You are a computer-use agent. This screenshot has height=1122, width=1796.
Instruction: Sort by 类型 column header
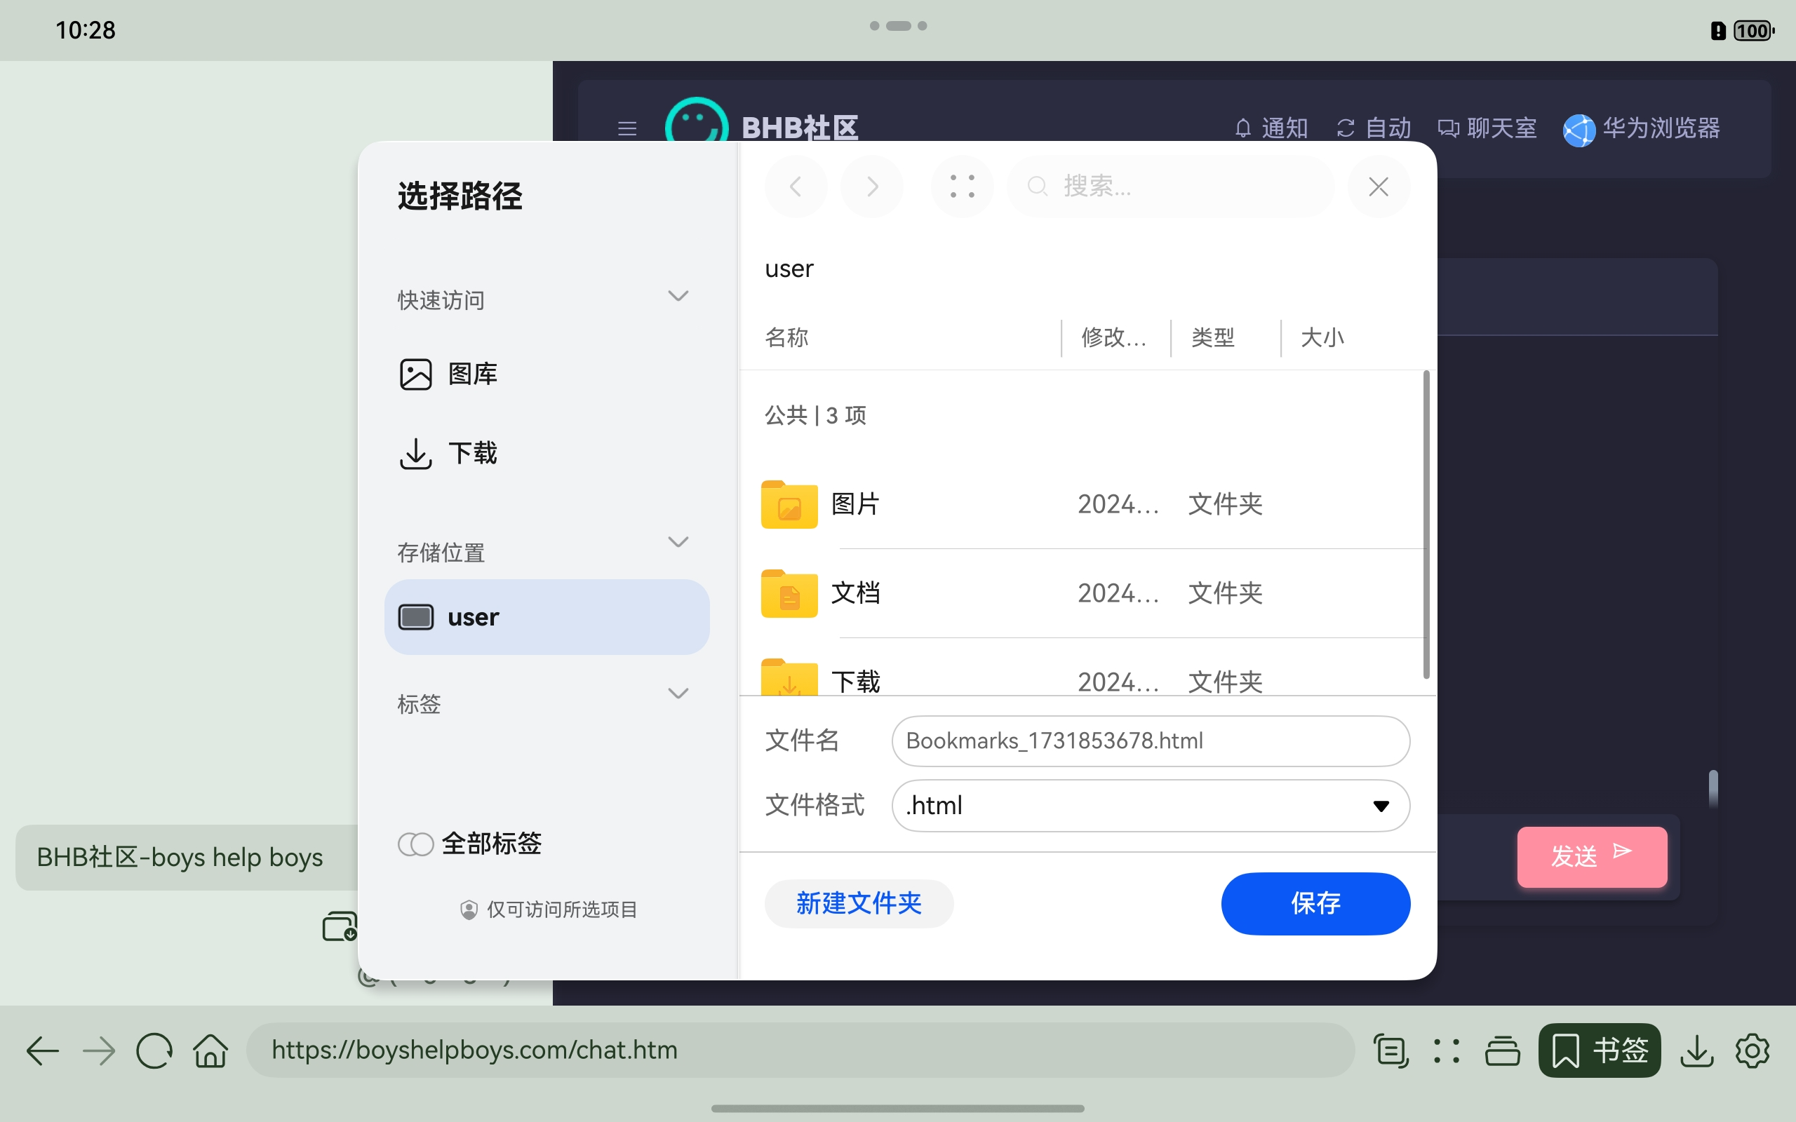click(x=1213, y=337)
